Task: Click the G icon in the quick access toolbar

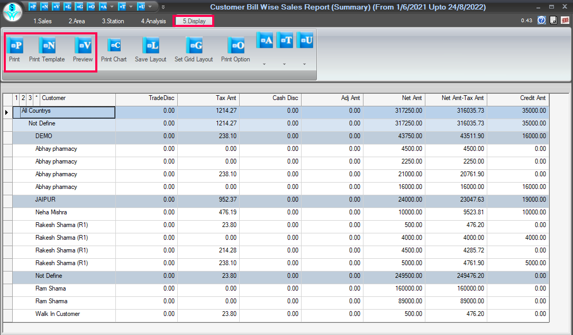Action: tap(79, 6)
